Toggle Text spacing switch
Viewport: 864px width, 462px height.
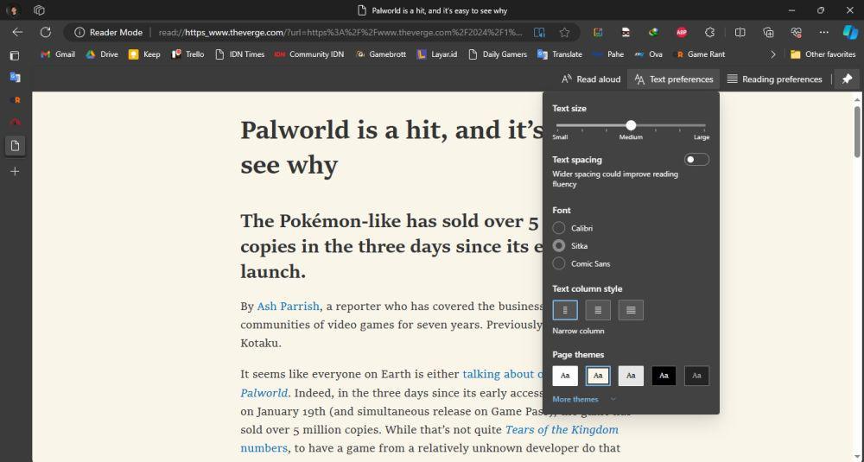click(x=696, y=160)
